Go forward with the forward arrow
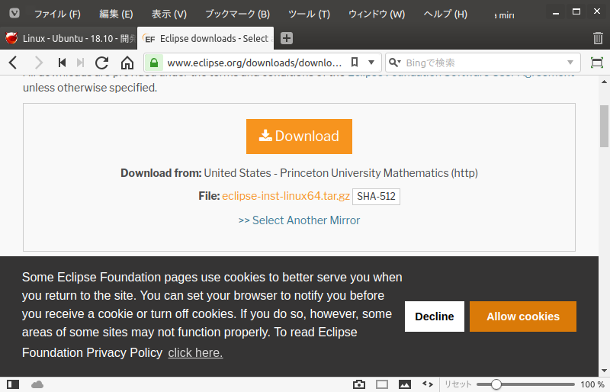 point(39,63)
